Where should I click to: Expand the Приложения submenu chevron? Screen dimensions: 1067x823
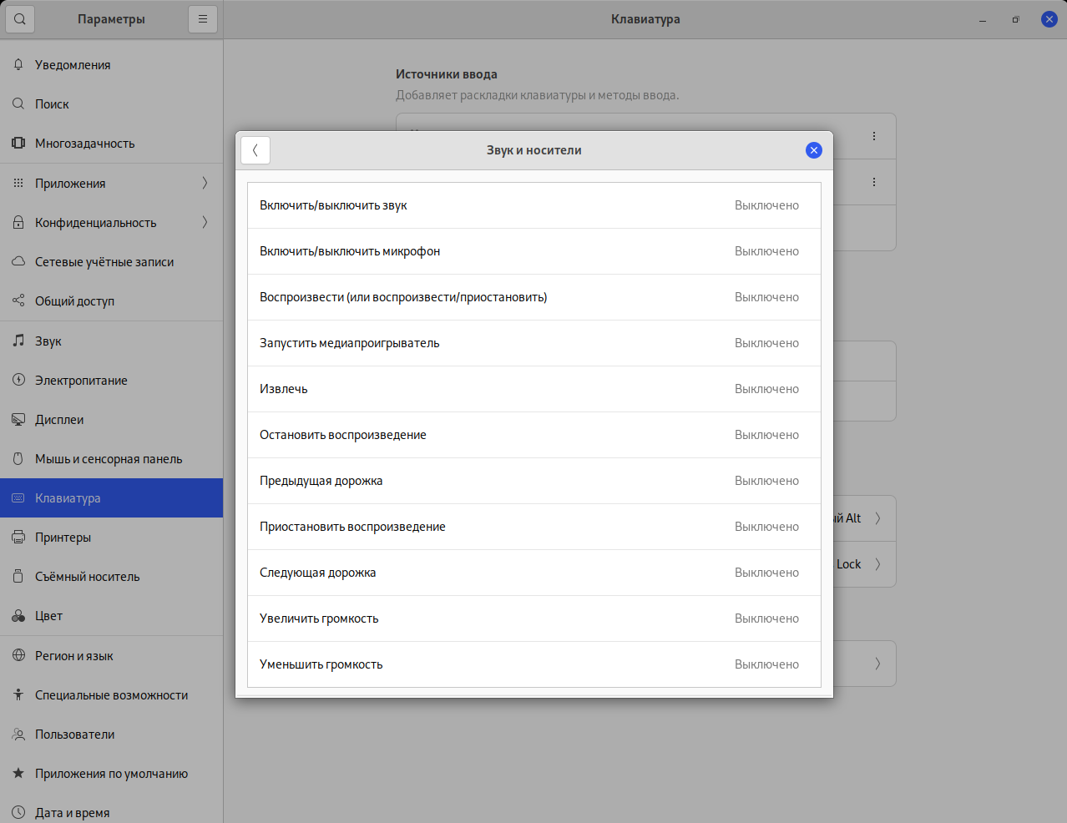[x=205, y=183]
